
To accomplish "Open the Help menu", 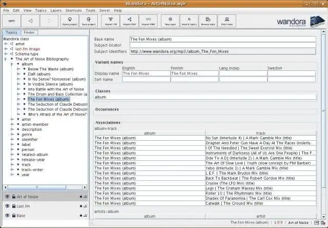I will 118,10.
